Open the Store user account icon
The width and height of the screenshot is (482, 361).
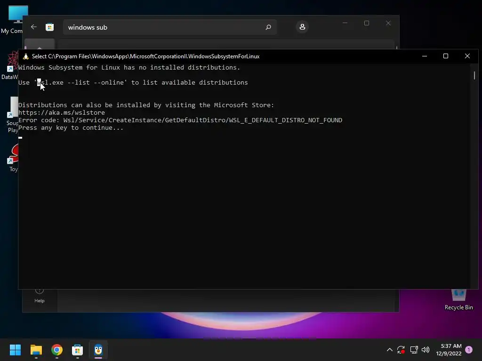(x=302, y=27)
